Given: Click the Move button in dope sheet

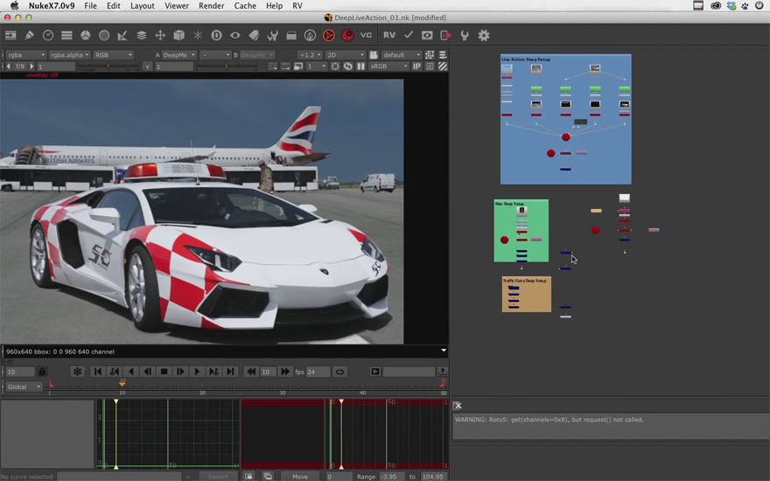Looking at the screenshot, I should coord(300,476).
